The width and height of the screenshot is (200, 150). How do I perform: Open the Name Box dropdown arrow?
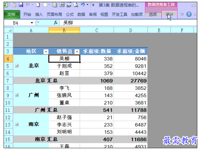point(32,23)
